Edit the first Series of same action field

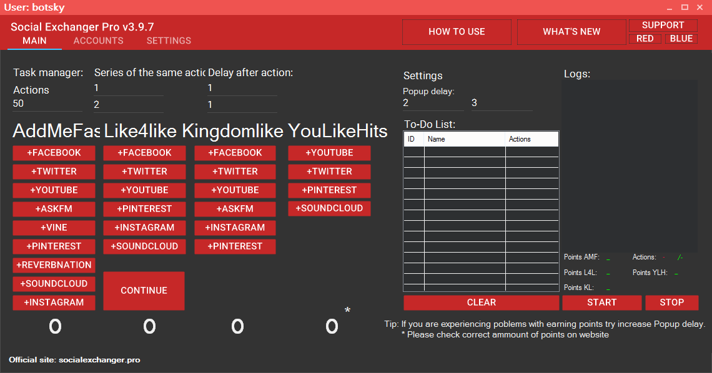click(128, 89)
